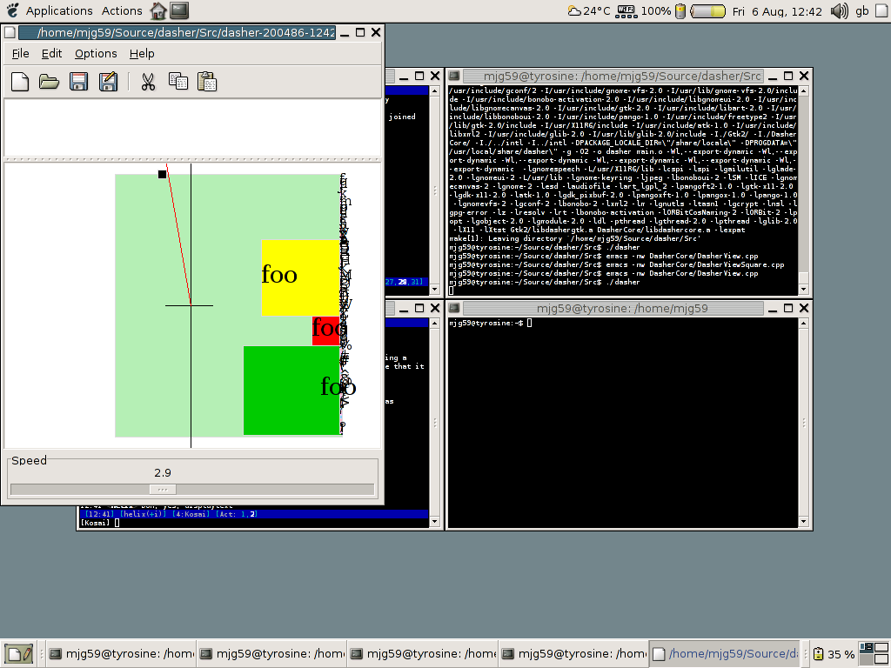Click the yellow foo box in Dasher canvas

(300, 277)
